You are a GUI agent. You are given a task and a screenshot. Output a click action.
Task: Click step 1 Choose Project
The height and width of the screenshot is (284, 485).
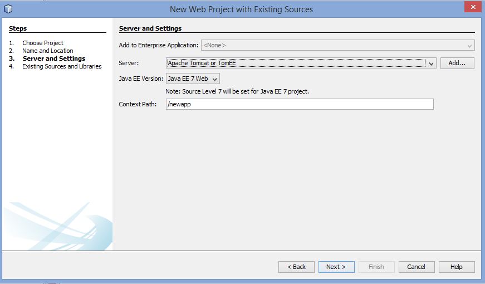43,43
